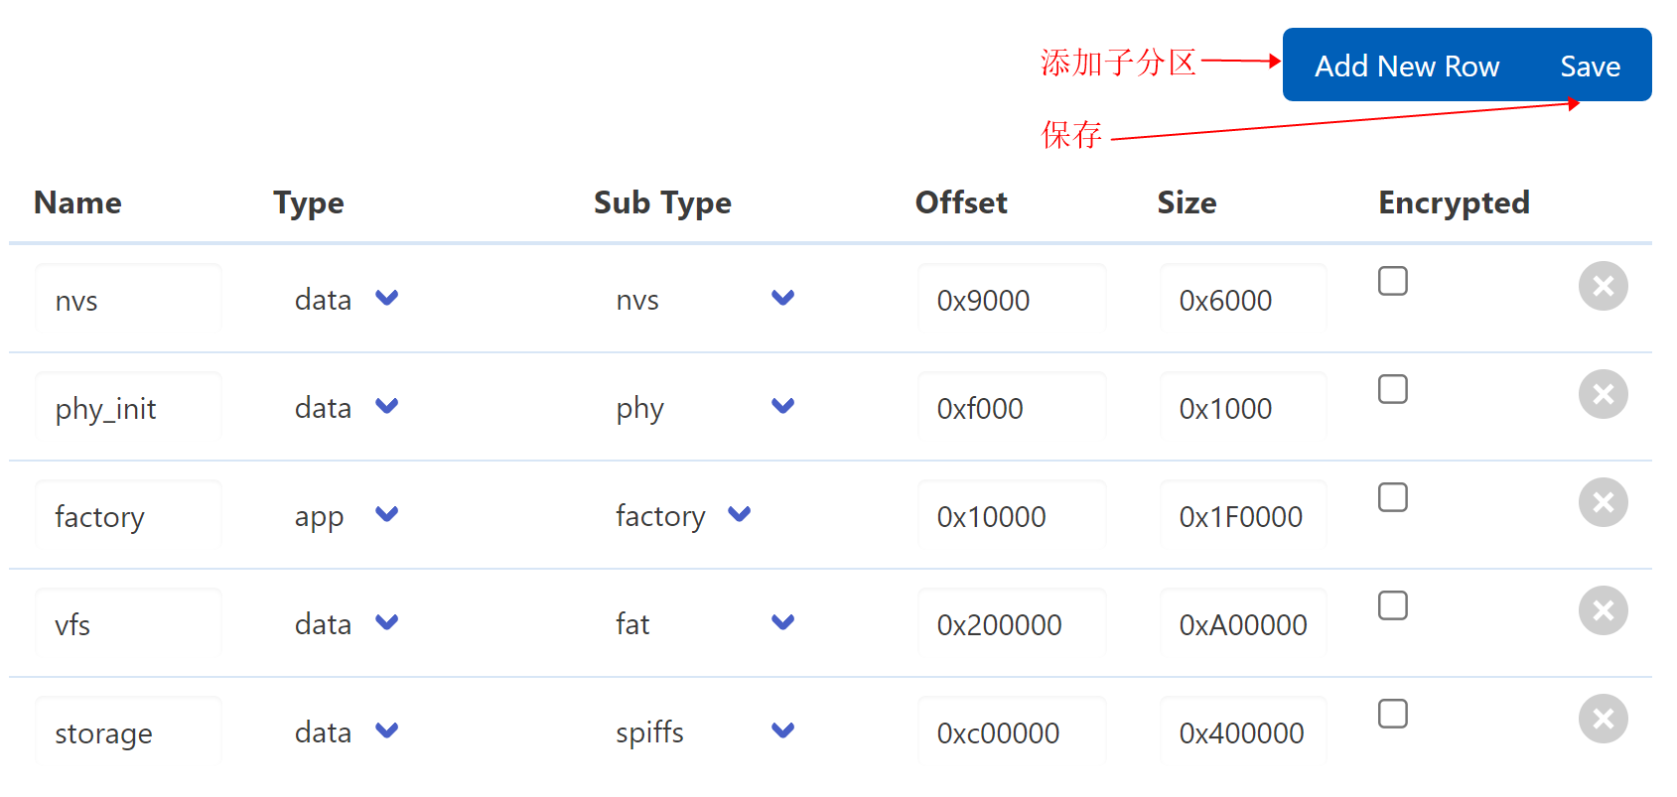Select the 0xA00000 size field

coord(1242,624)
